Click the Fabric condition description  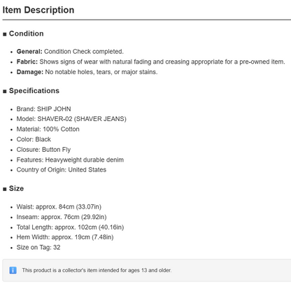click(150, 62)
